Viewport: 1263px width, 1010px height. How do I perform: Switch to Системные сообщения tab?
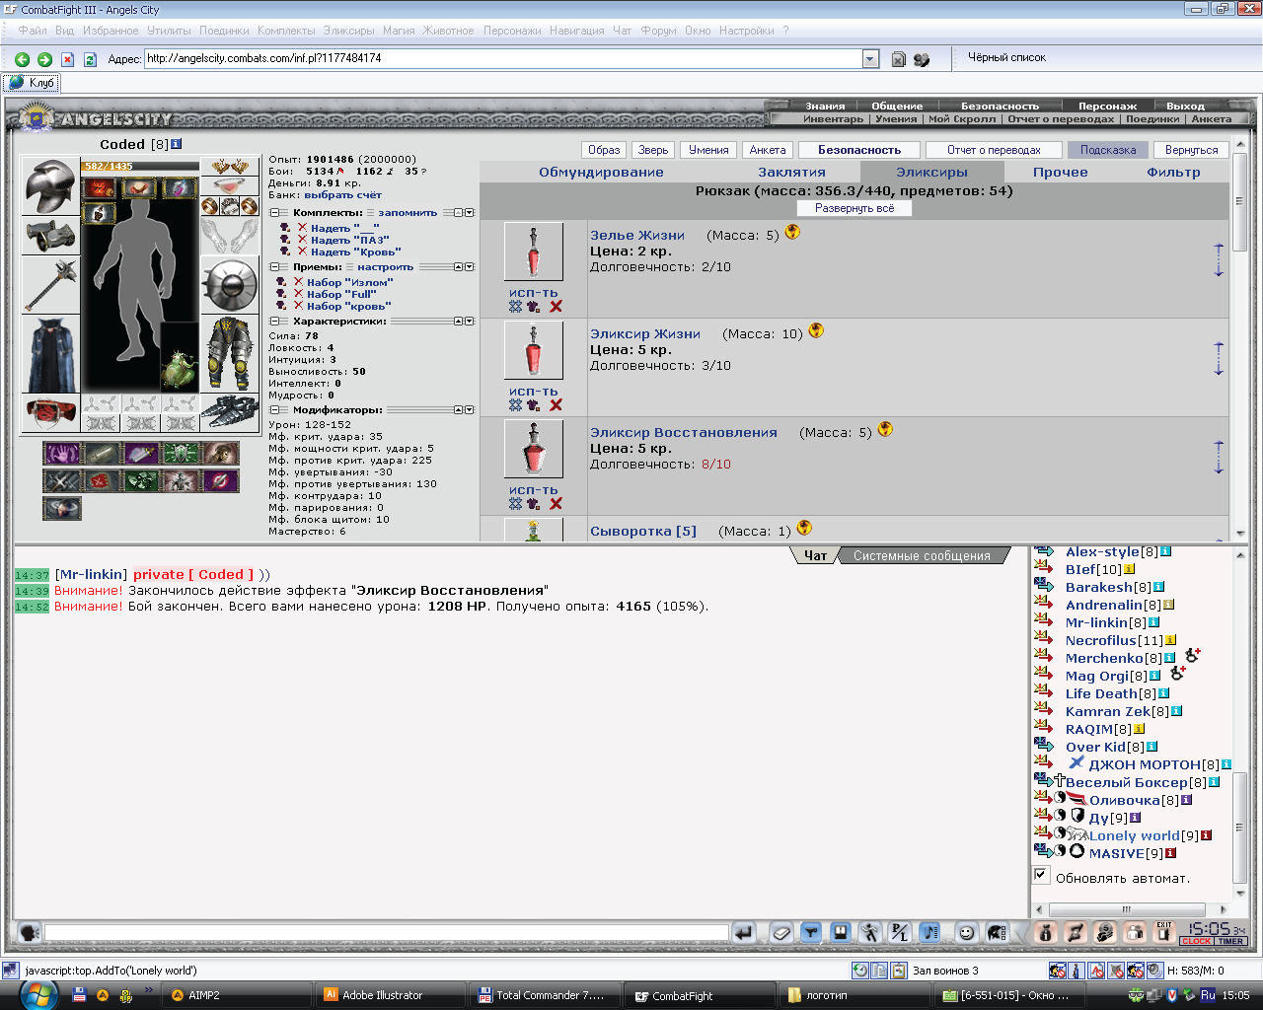(x=922, y=556)
